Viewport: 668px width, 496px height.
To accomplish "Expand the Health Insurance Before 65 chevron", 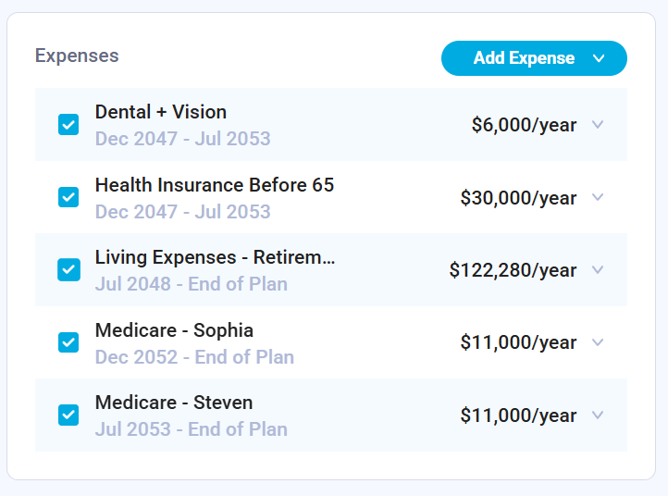I will (598, 197).
